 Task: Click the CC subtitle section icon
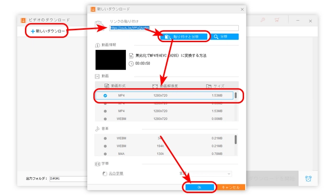pyautogui.click(x=97, y=163)
